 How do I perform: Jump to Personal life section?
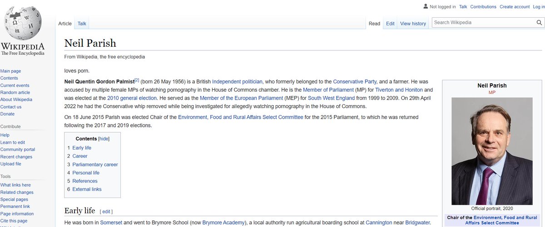click(x=86, y=173)
